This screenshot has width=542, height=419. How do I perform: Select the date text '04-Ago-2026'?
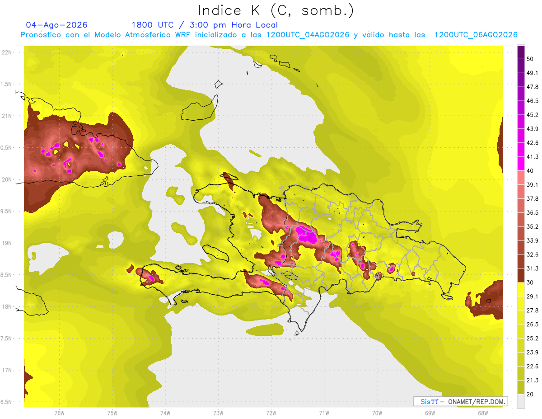click(57, 25)
